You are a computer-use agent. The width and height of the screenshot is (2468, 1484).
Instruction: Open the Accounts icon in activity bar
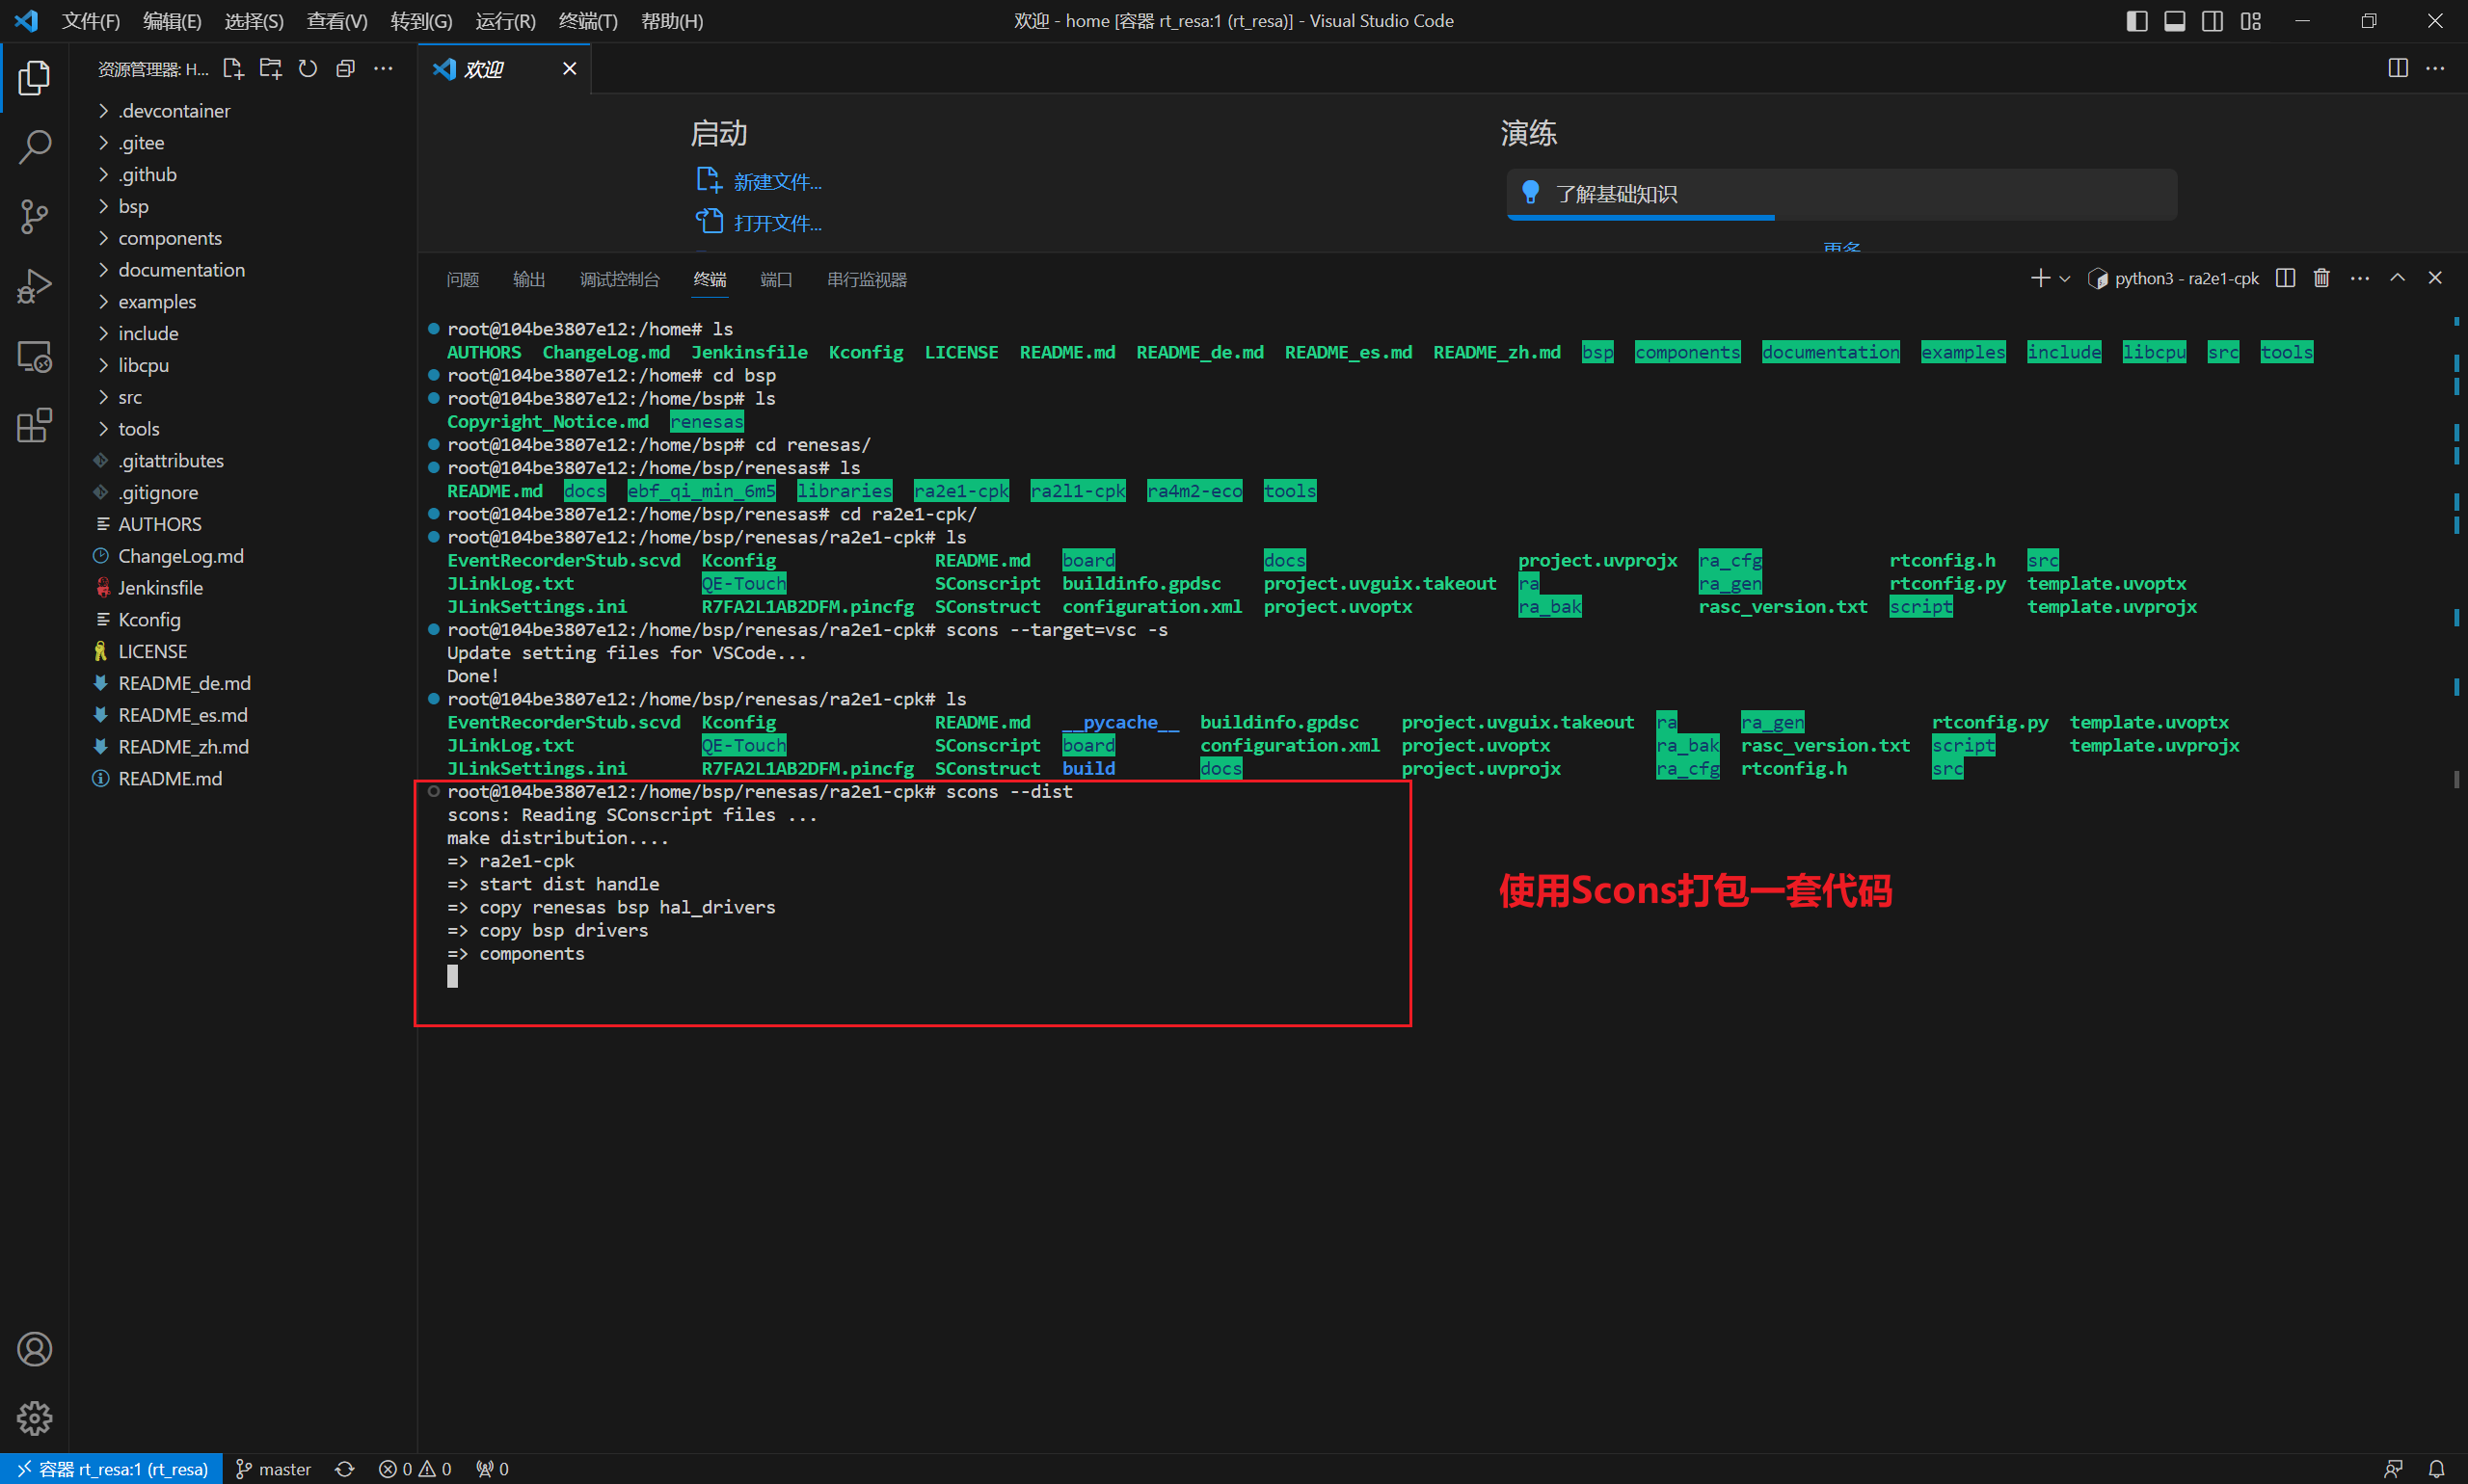[34, 1349]
